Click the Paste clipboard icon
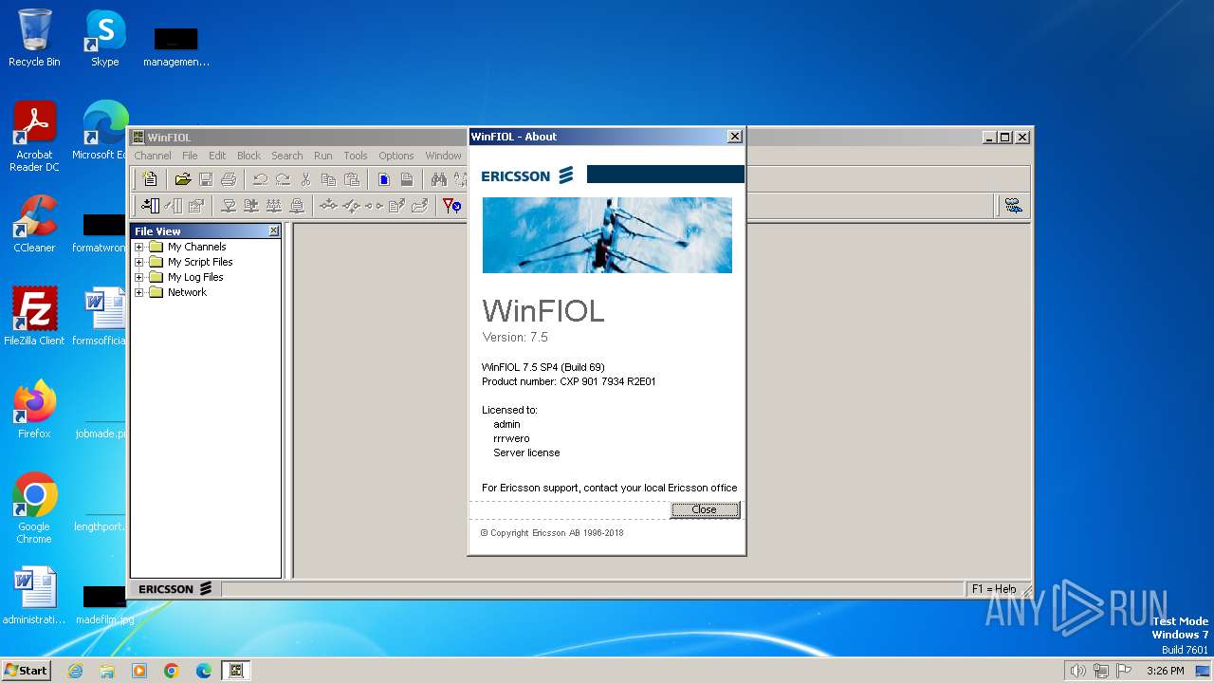The width and height of the screenshot is (1214, 683). tap(352, 179)
